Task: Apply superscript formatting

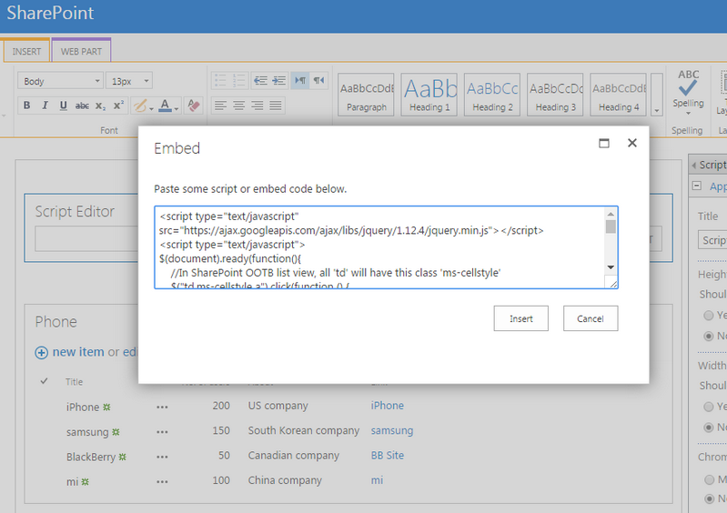Action: click(118, 106)
